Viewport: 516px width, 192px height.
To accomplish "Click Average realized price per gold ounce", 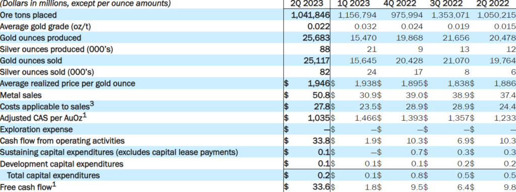I will (x=68, y=83).
